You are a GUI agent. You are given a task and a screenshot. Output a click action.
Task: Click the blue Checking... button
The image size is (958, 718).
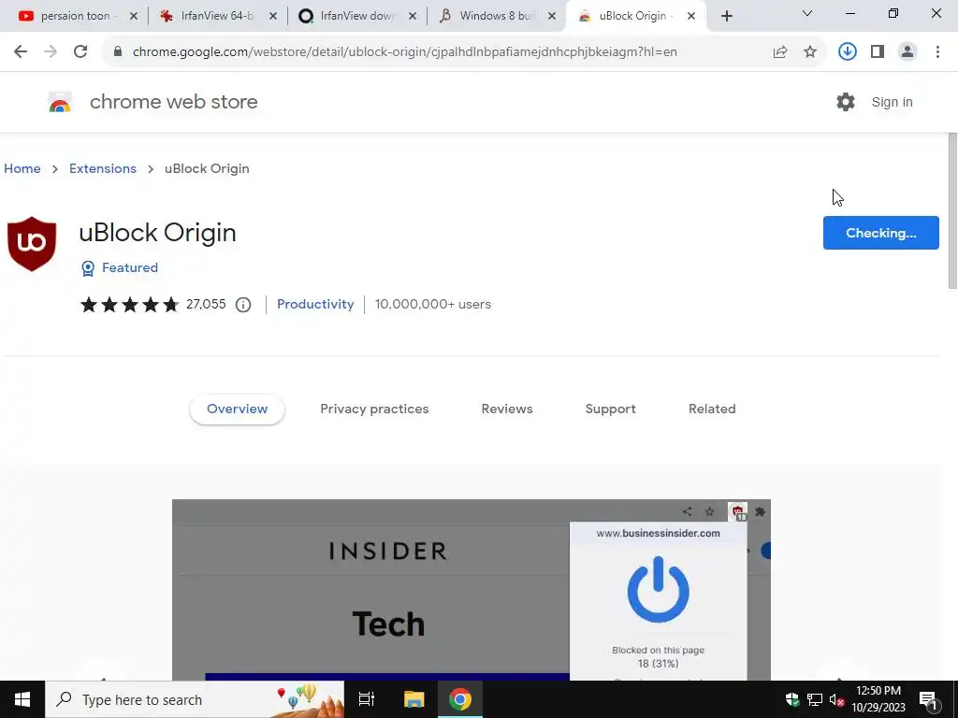point(881,233)
